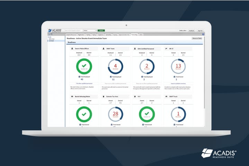Click the person icon beside Sworn Police Officer
The height and width of the screenshot is (166, 249).
coord(72,49)
